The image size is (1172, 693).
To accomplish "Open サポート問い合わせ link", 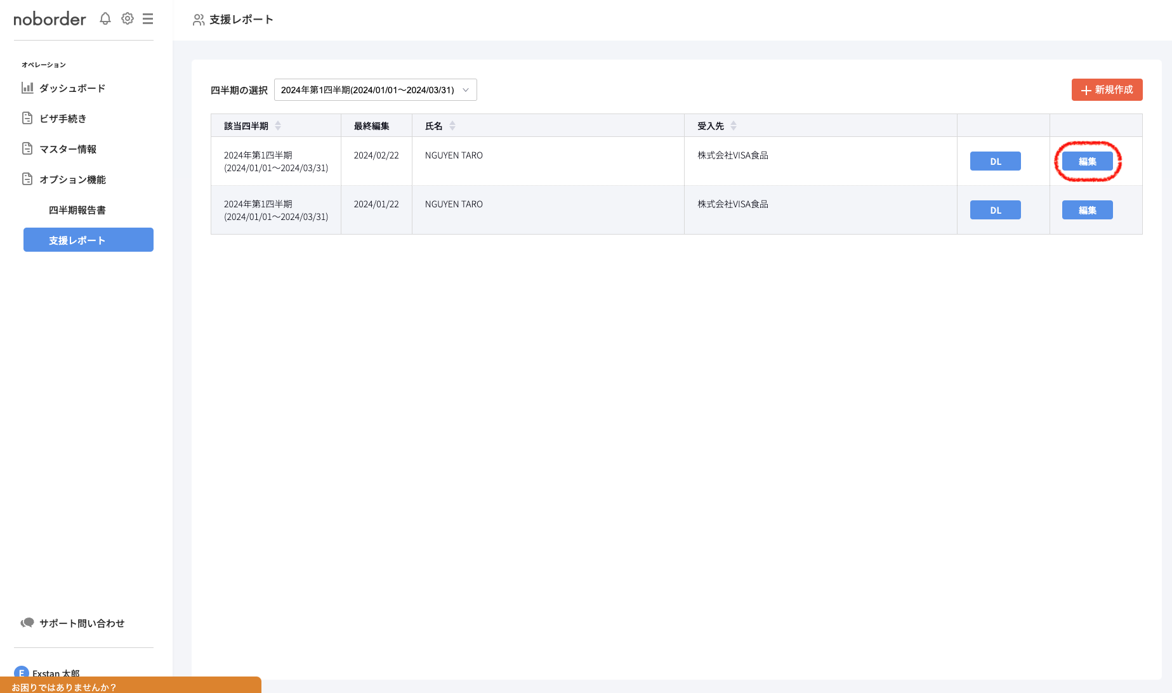I will point(82,623).
